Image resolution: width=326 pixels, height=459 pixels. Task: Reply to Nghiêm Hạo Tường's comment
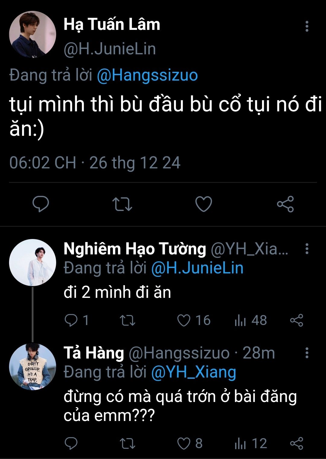point(71,320)
